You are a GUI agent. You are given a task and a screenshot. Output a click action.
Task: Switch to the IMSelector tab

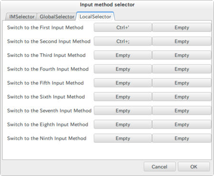click(x=21, y=17)
